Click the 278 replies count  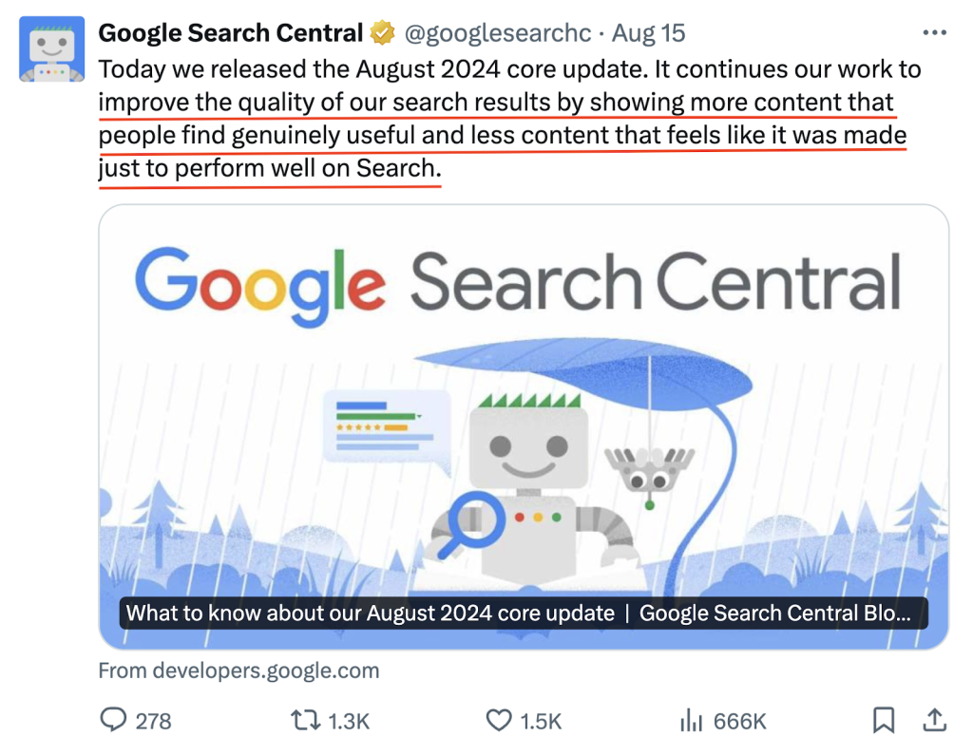(153, 722)
